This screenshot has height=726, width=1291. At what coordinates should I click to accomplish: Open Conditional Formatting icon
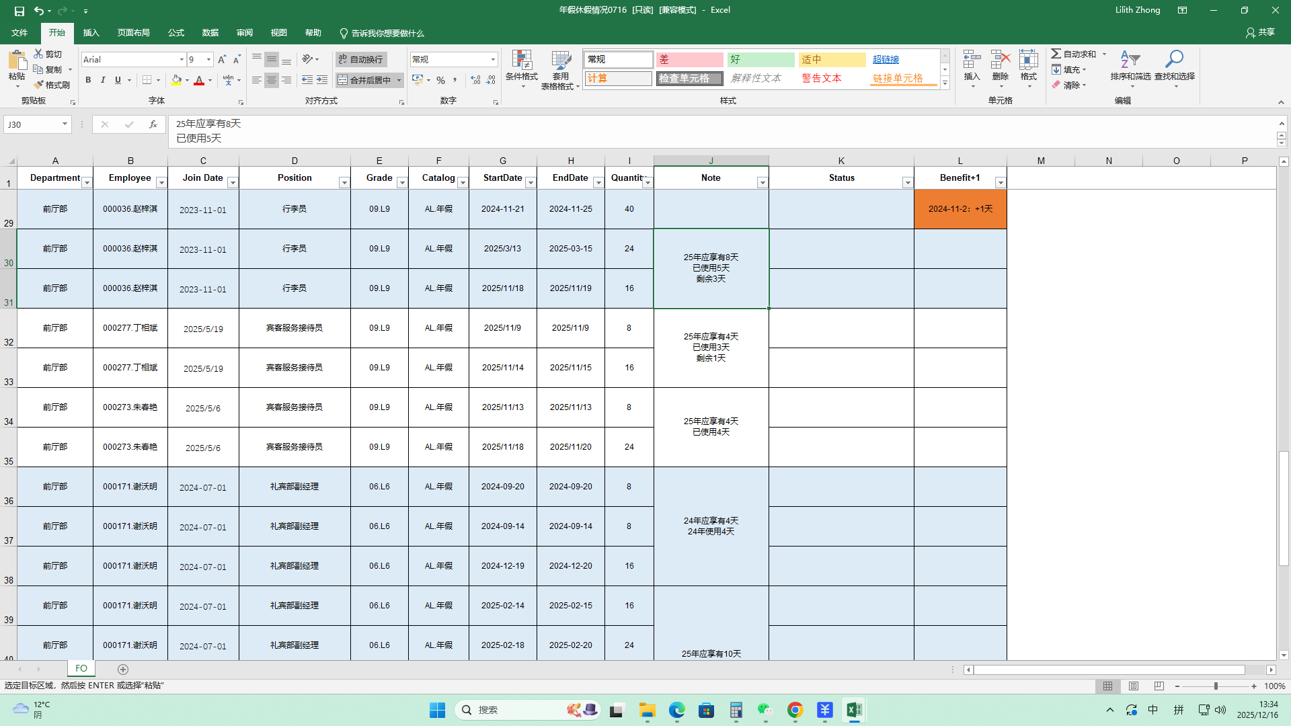click(521, 61)
